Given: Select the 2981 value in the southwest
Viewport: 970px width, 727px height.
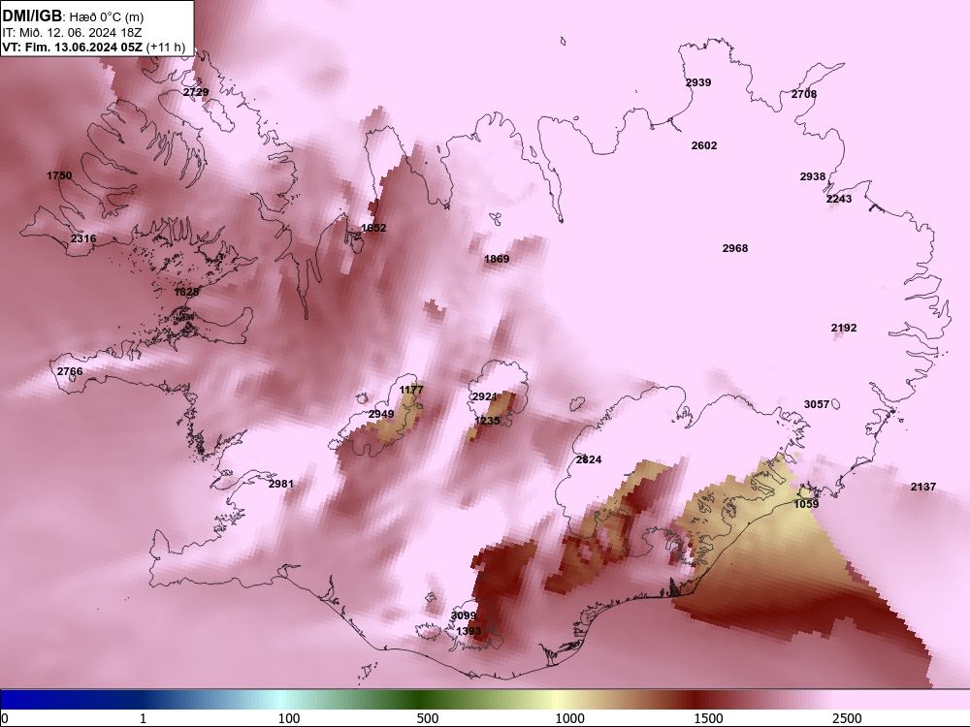Looking at the screenshot, I should pos(281,484).
